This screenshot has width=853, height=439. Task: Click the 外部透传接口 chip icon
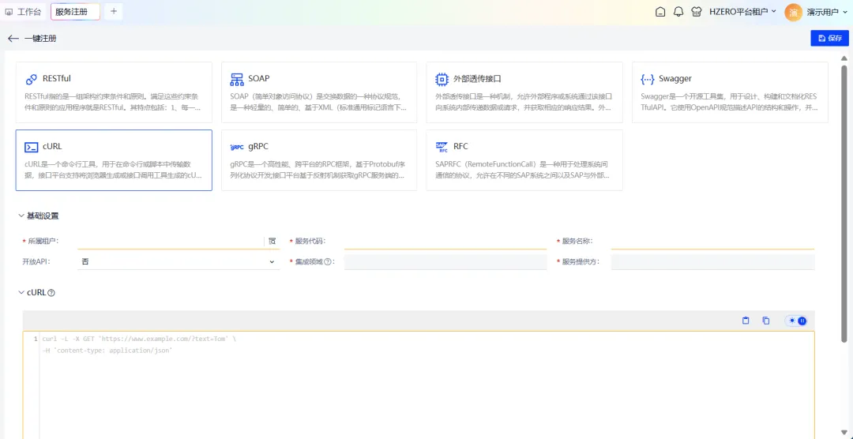[x=442, y=80]
